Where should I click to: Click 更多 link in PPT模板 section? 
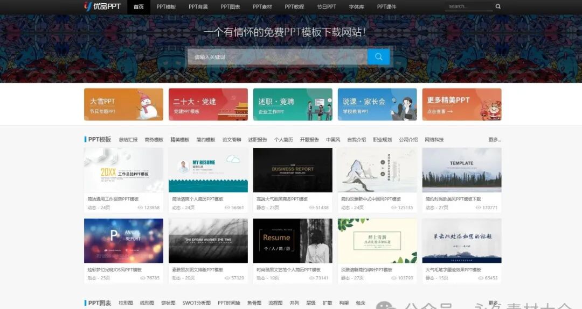[495, 140]
